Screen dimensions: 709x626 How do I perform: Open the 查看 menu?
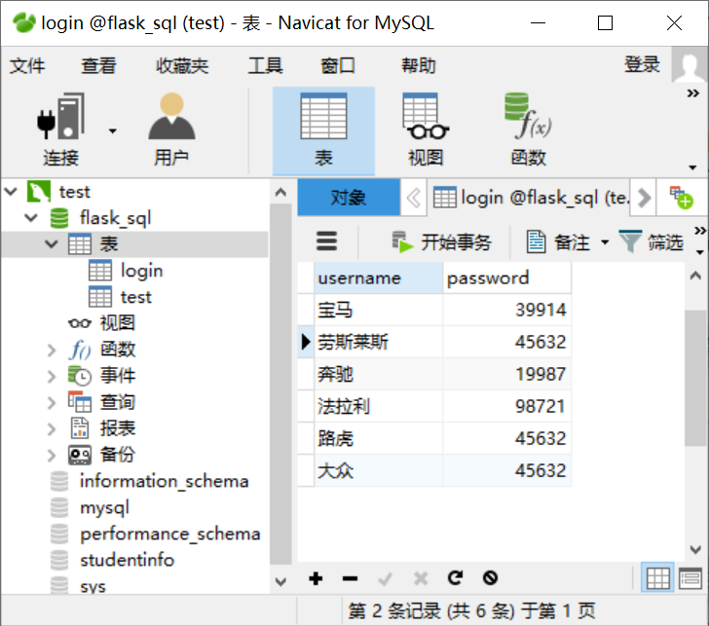98,66
